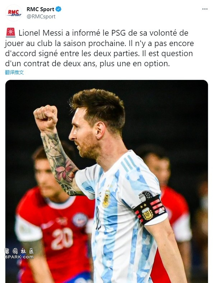This screenshot has height=283, width=213.
Task: Click the red siren emoji in the tweet
Action: pyautogui.click(x=11, y=33)
